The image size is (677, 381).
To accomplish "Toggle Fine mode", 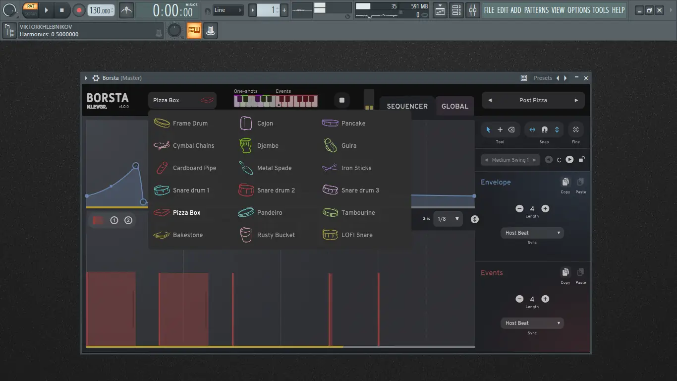I will [x=576, y=129].
